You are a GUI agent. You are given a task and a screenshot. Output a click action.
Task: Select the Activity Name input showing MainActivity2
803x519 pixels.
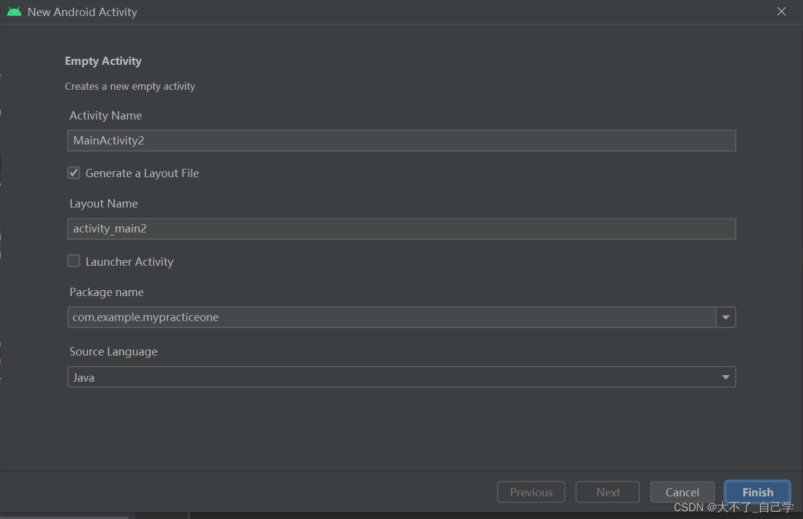[x=401, y=140]
